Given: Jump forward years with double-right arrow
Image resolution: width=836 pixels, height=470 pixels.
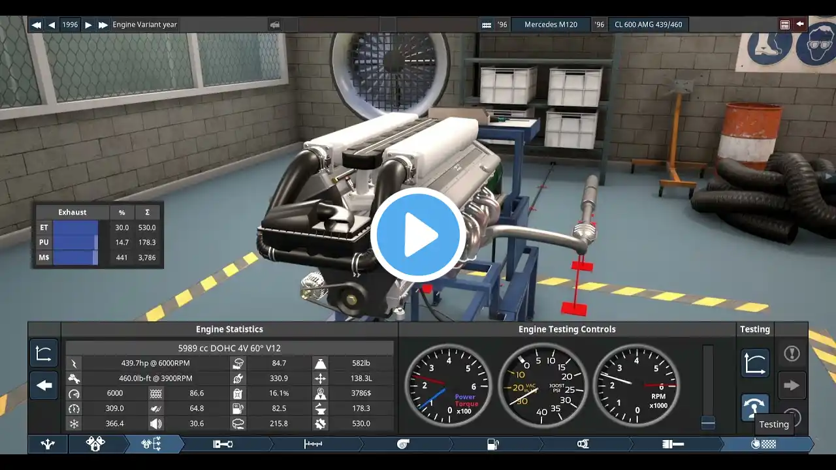Looking at the screenshot, I should tap(103, 25).
